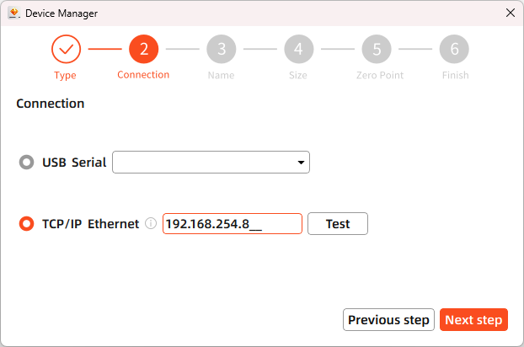Click the step 6 Finish circle
This screenshot has width=524, height=347.
[x=454, y=50]
